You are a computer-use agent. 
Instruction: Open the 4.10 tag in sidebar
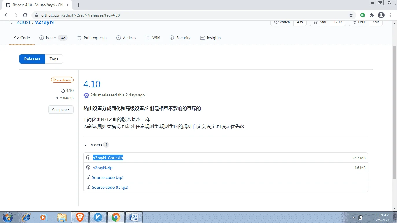(67, 91)
